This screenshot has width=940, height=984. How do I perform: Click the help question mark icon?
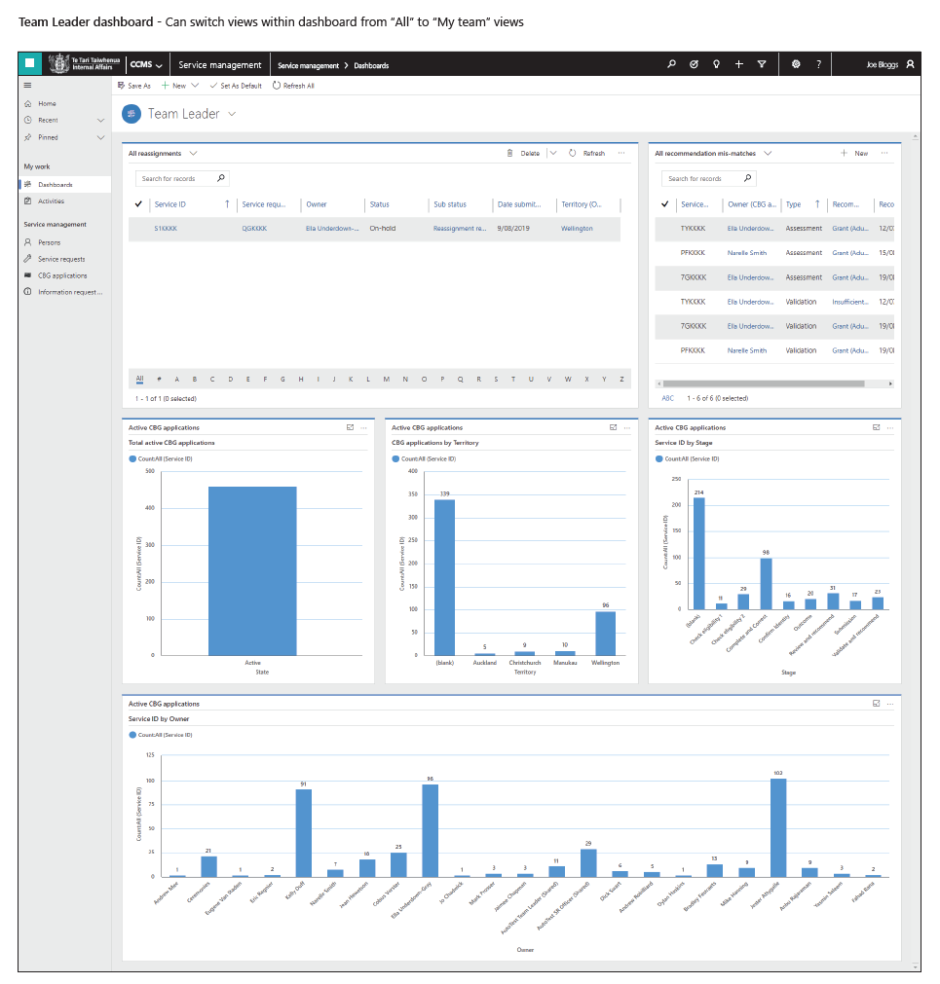pyautogui.click(x=818, y=64)
